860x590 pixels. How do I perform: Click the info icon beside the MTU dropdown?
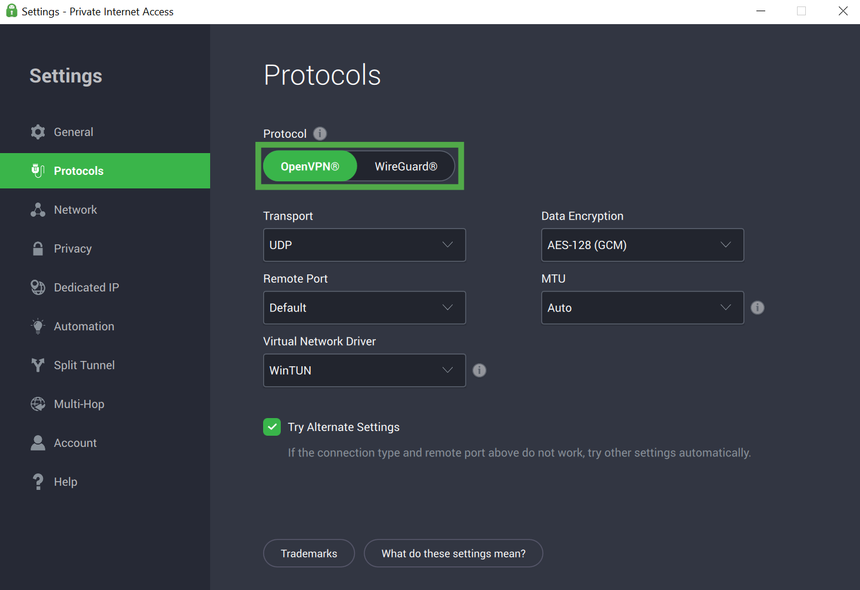[x=758, y=307]
